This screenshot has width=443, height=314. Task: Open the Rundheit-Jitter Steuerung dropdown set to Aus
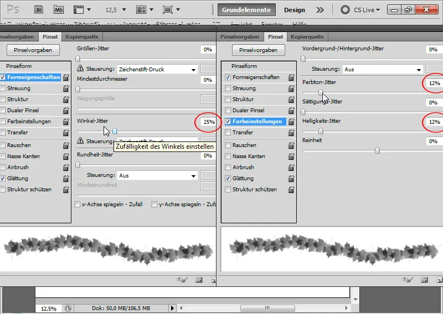[157, 175]
